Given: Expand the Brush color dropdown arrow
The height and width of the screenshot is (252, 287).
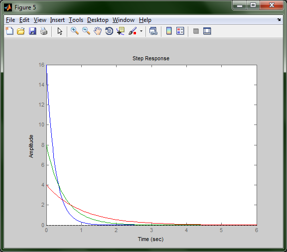Looking at the screenshot, I should click(141, 31).
